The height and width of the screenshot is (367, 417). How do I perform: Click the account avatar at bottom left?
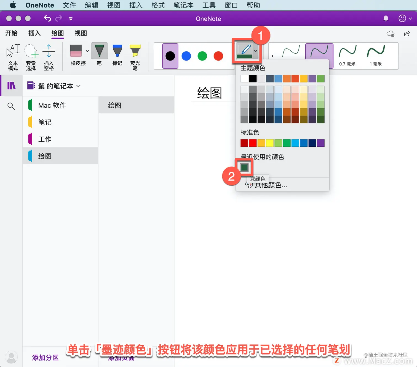coord(11,357)
